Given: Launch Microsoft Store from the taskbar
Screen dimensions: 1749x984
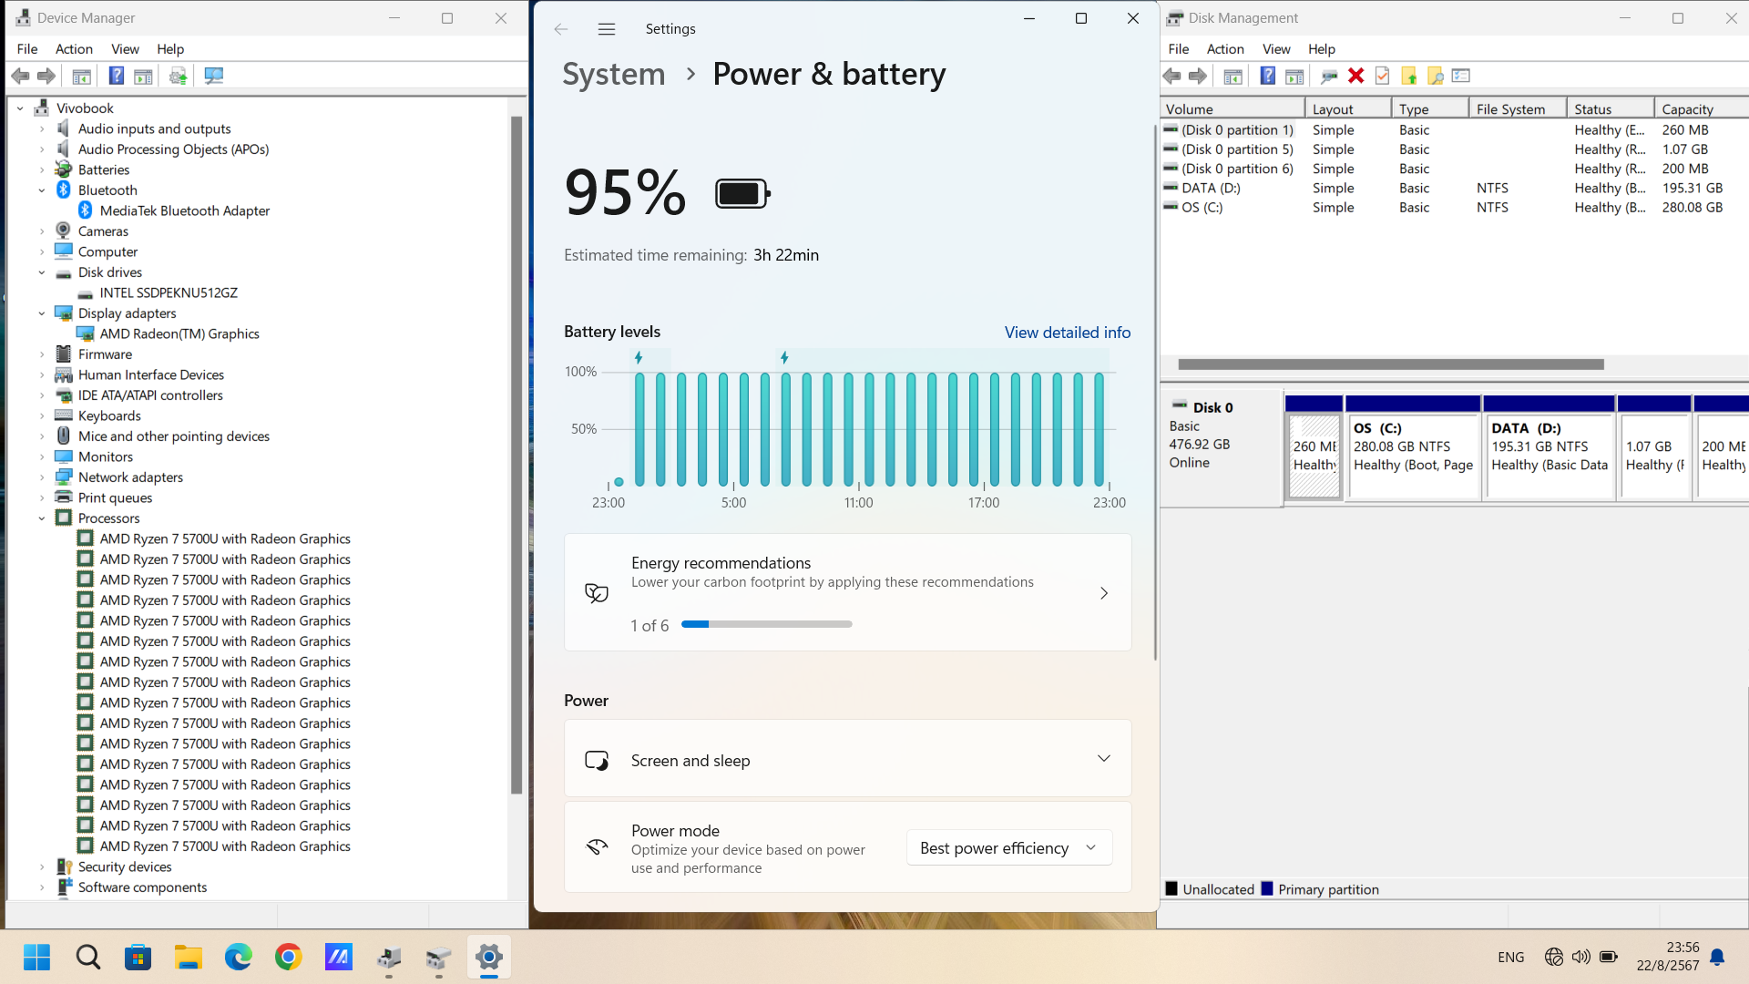Looking at the screenshot, I should click(x=138, y=957).
